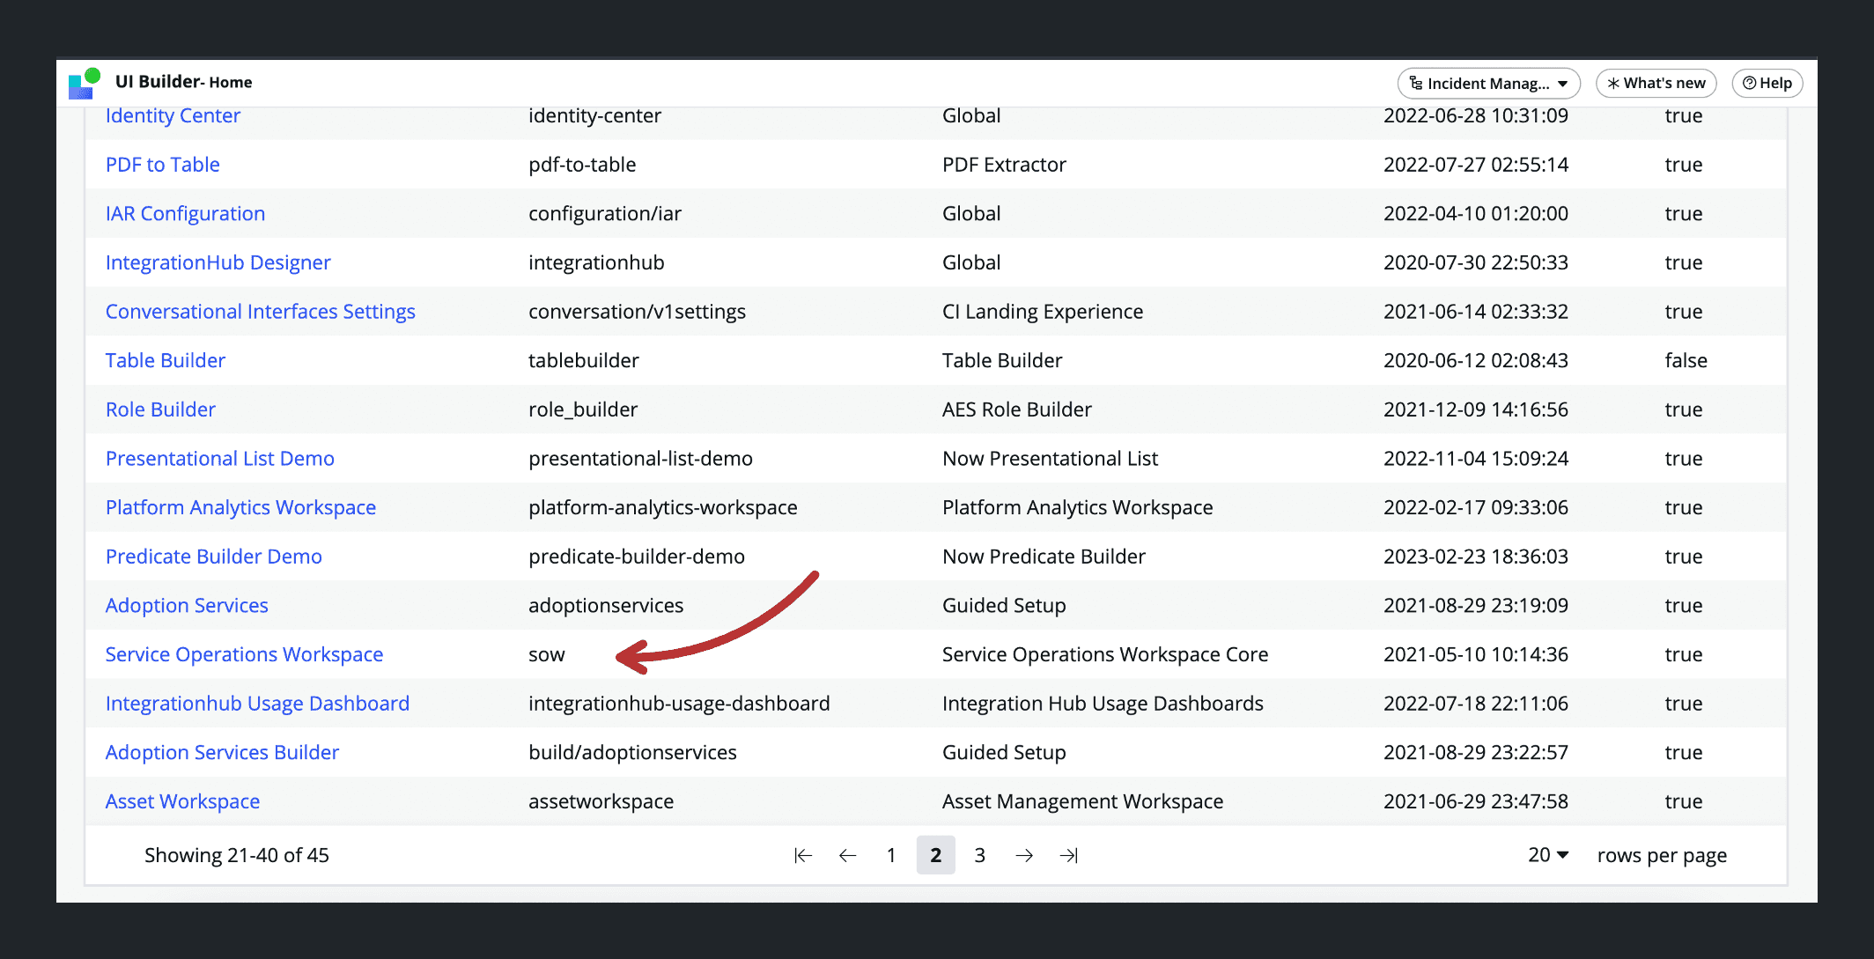Expand the Incident Management scope dropdown
Screen dimensions: 1874x959
click(1488, 83)
